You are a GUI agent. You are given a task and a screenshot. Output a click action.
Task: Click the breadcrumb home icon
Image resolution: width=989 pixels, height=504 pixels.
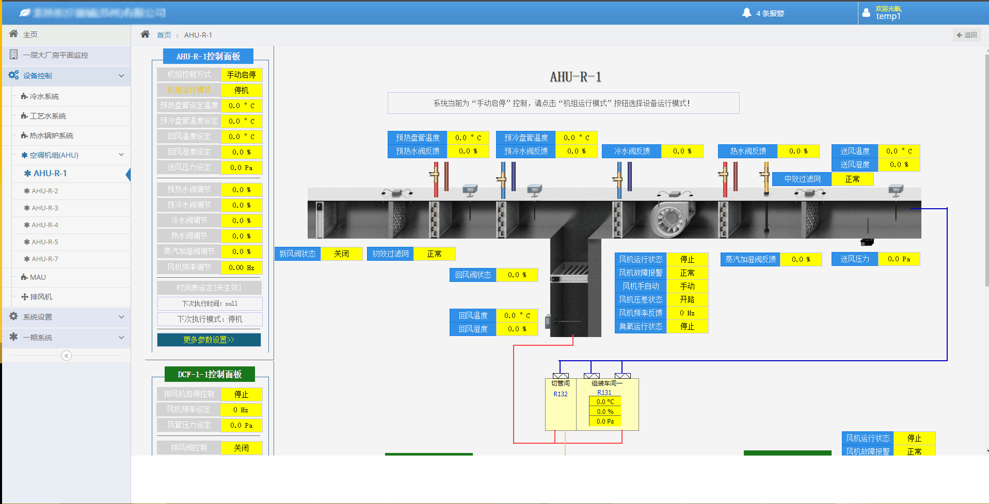[145, 35]
